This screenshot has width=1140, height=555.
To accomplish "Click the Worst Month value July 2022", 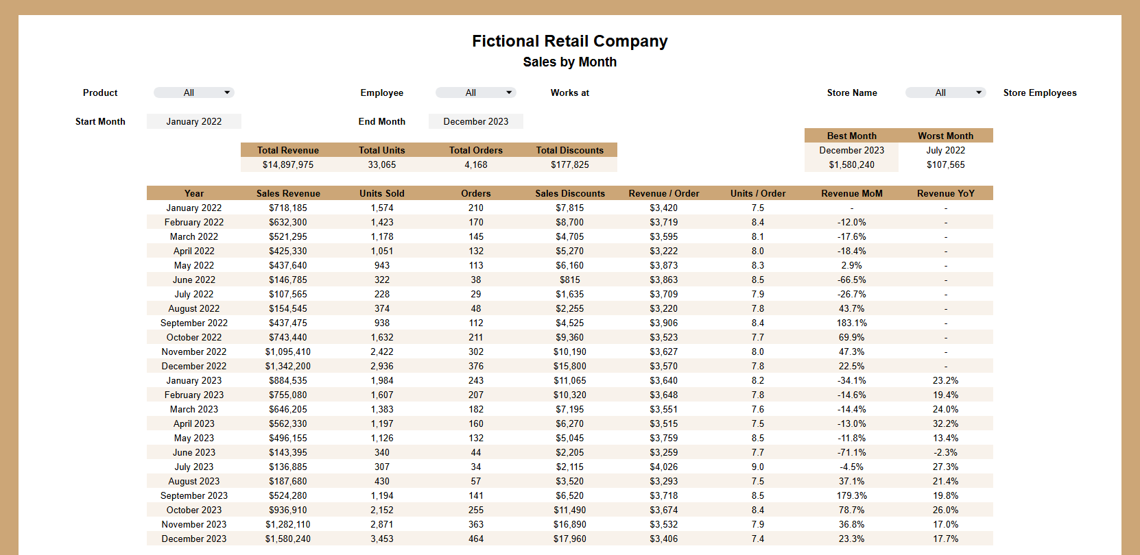I will pyautogui.click(x=945, y=150).
